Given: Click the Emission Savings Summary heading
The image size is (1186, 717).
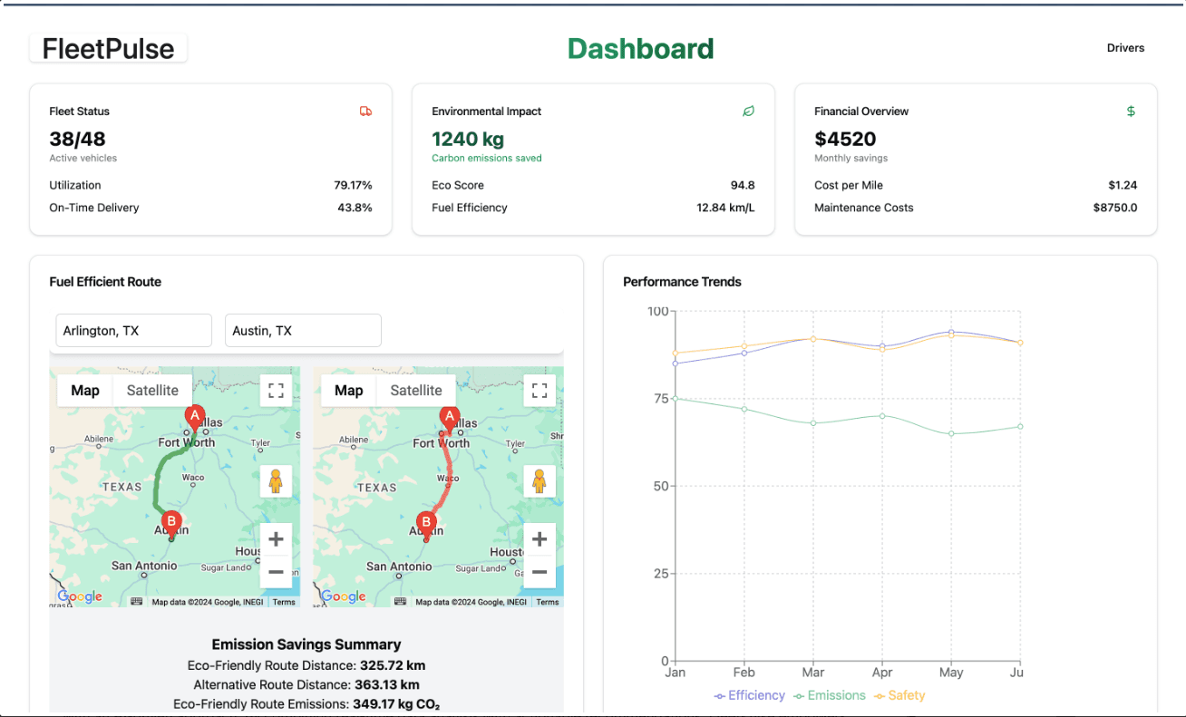Looking at the screenshot, I should (x=306, y=644).
